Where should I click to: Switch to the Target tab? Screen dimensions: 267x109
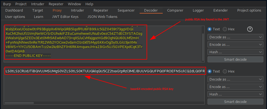(38, 10)
